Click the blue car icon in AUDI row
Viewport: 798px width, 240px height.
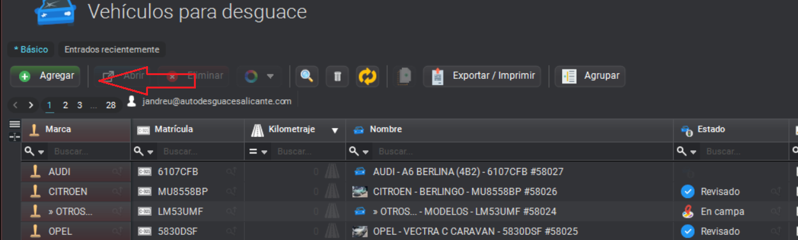click(360, 171)
